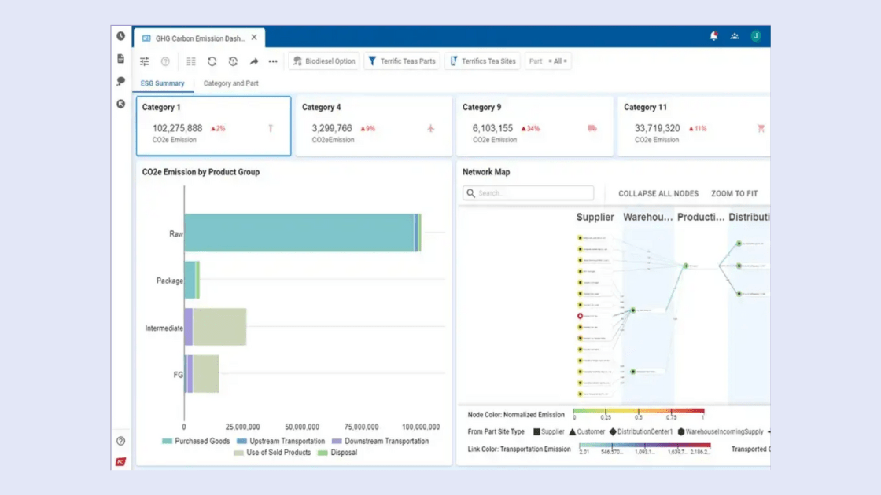
Task: Open the dashboard filter settings icon
Action: click(x=145, y=61)
